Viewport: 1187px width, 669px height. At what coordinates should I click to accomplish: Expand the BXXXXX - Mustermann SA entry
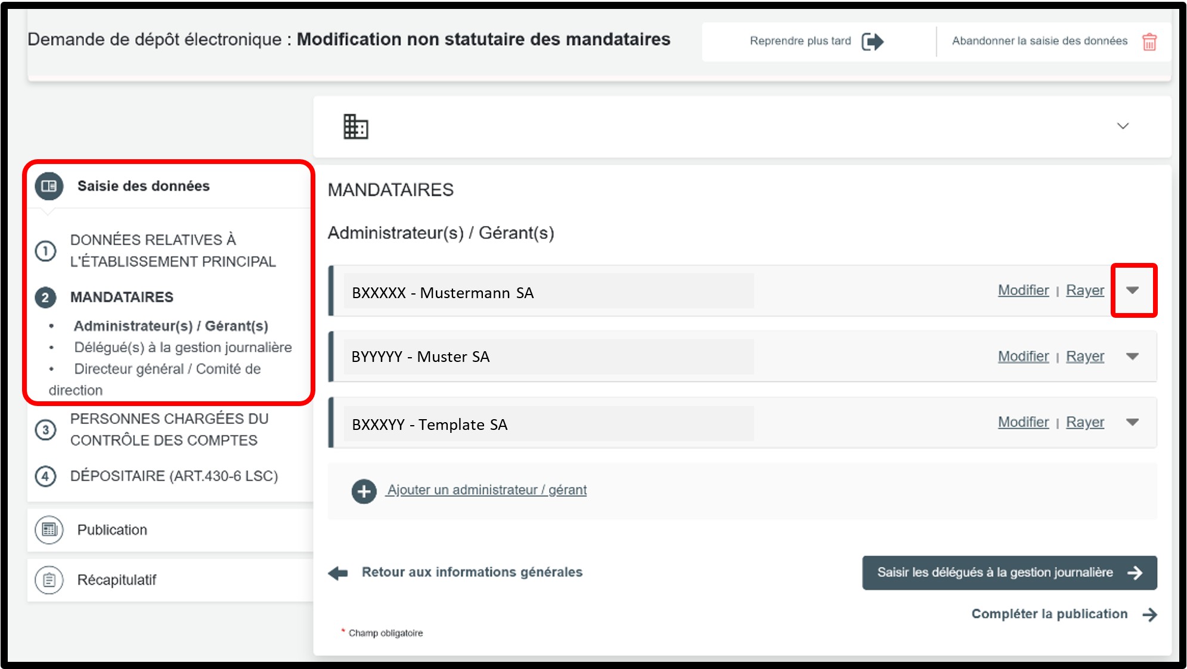click(1133, 290)
